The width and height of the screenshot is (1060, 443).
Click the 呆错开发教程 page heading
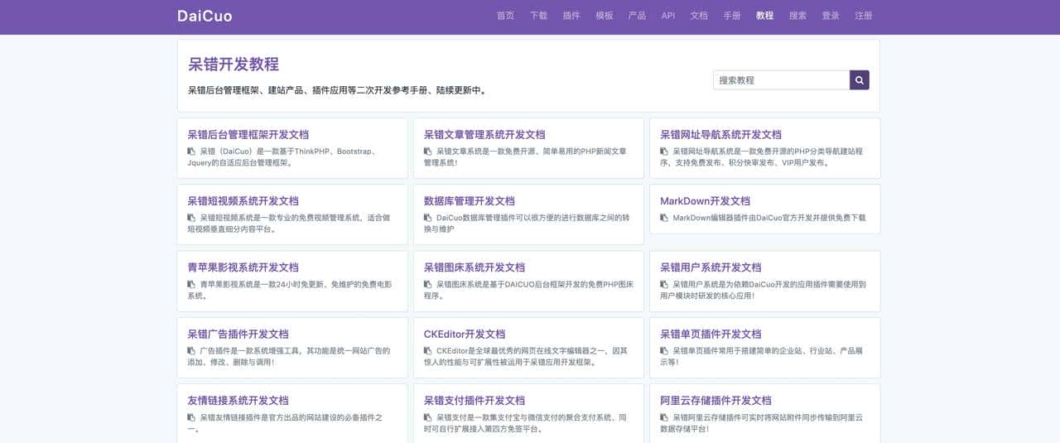[x=234, y=65]
